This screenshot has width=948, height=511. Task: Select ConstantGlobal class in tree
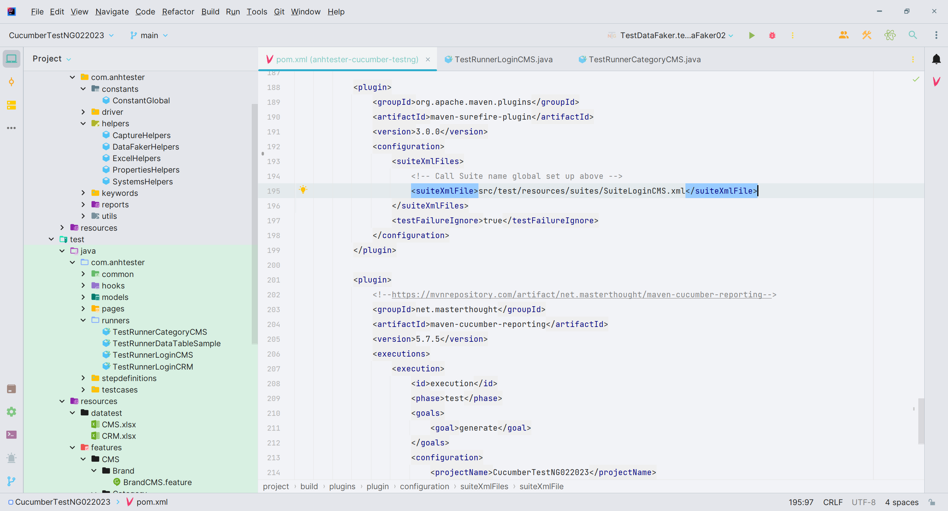coord(141,100)
